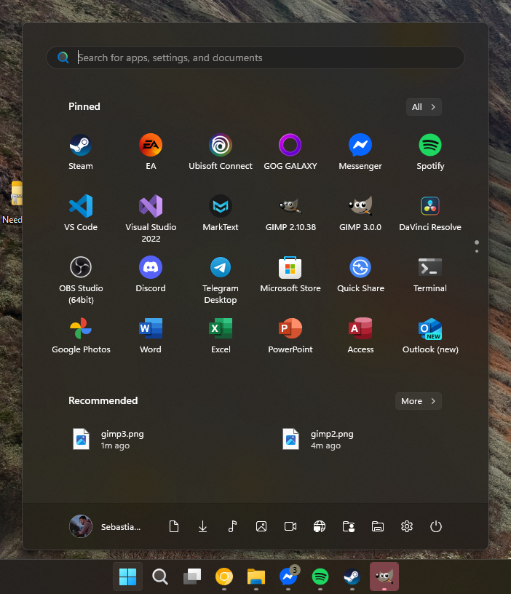Open the Power options button

[436, 526]
